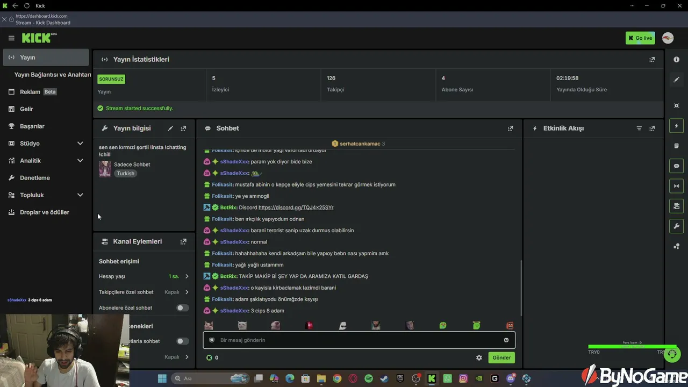Image resolution: width=688 pixels, height=387 pixels.
Task: Send the chat message with Gönder
Action: pyautogui.click(x=501, y=357)
